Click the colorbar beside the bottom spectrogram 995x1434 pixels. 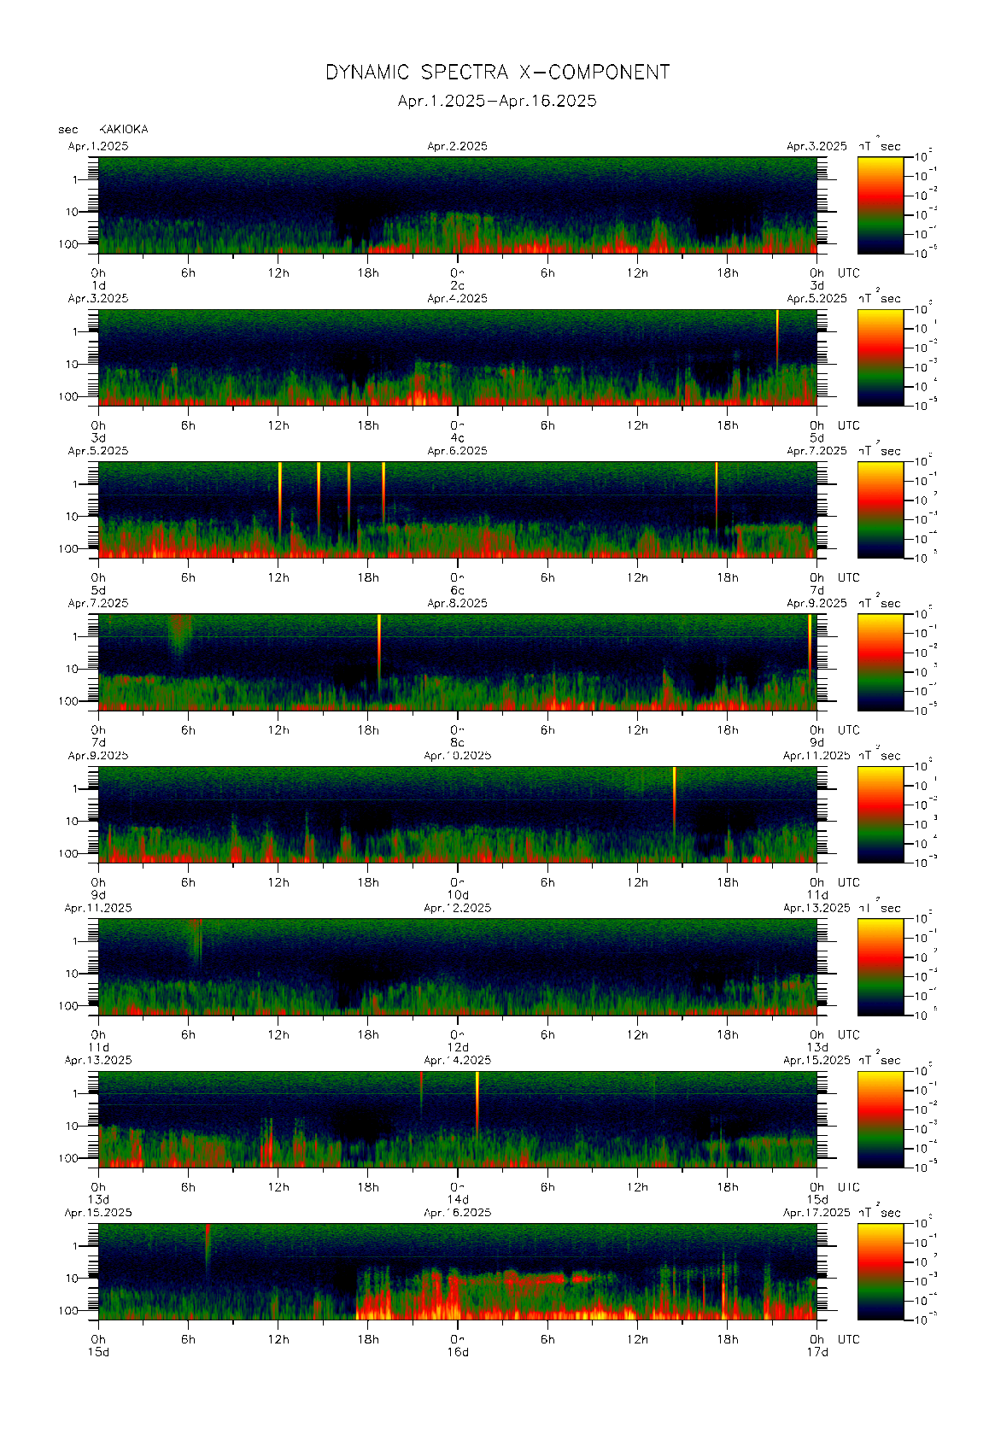tap(880, 1271)
